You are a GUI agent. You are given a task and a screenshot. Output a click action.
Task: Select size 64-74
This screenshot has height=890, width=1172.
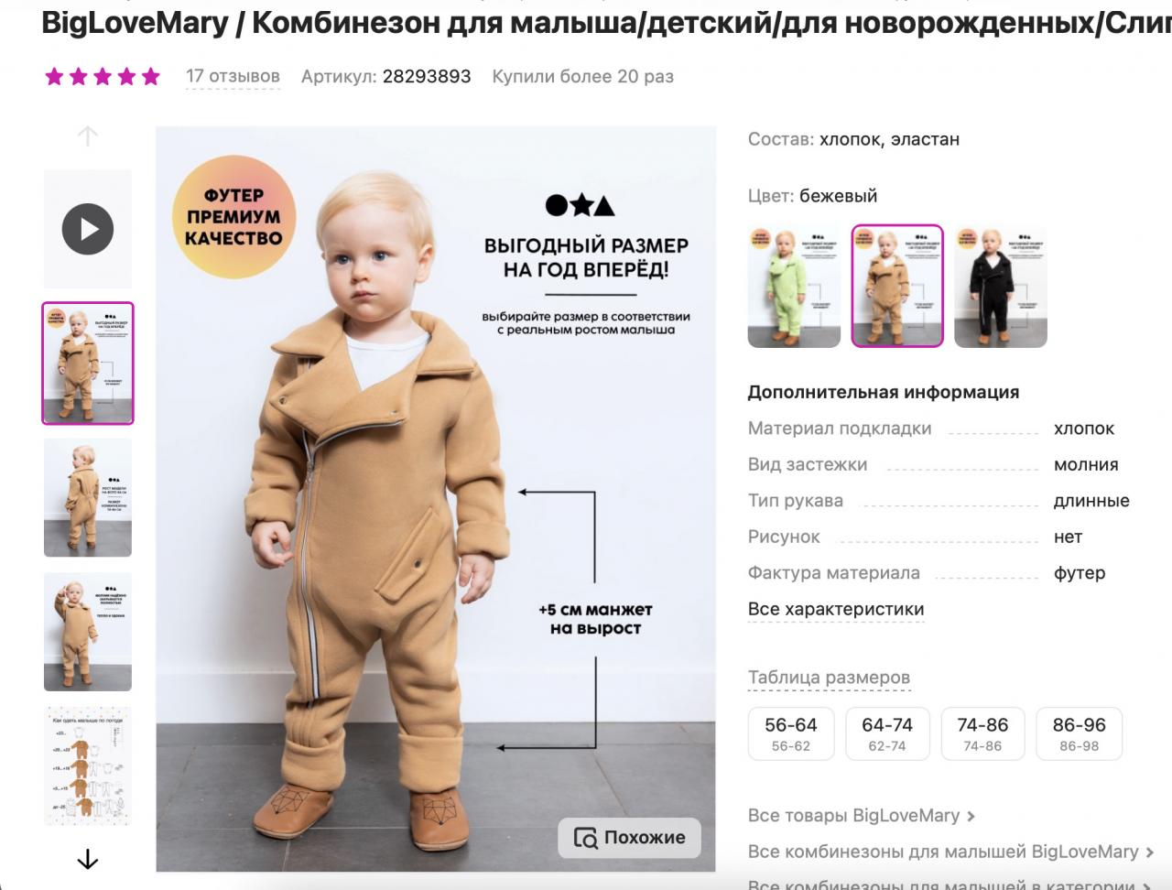click(x=887, y=733)
